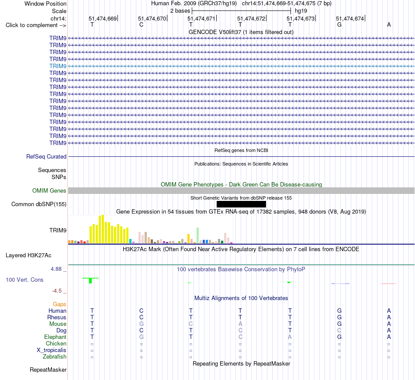Click the SNPs track label

59,177
